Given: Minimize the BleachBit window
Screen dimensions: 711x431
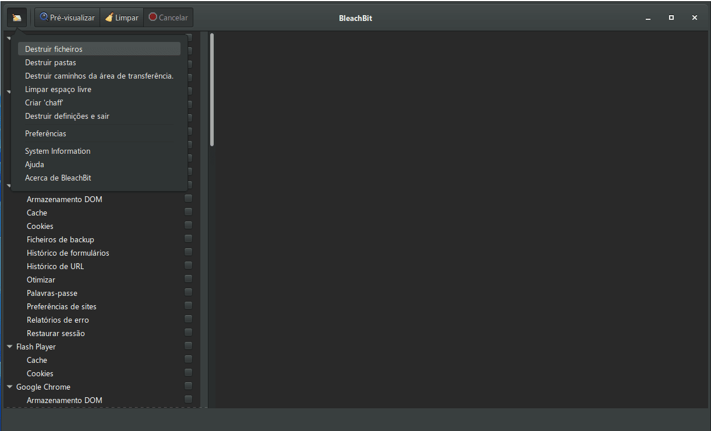Looking at the screenshot, I should tap(648, 18).
